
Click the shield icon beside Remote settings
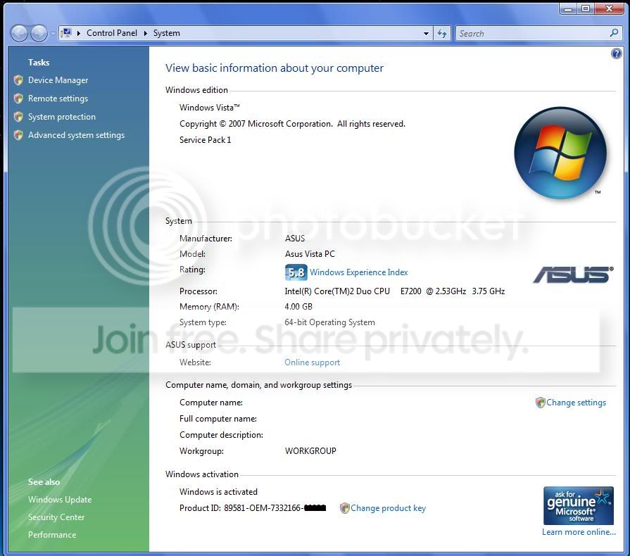coord(18,99)
